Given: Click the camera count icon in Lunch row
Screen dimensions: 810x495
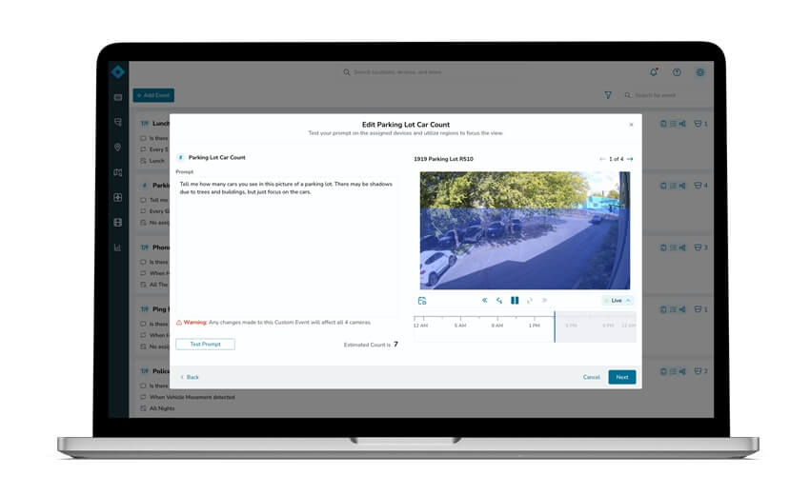Looking at the screenshot, I should click(x=698, y=124).
